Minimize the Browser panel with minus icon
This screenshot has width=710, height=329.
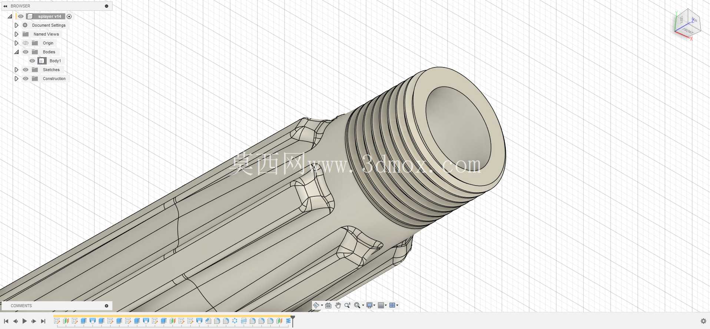106,6
